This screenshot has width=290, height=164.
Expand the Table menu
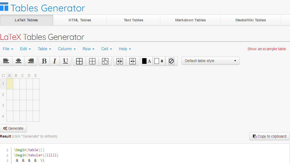(44, 49)
